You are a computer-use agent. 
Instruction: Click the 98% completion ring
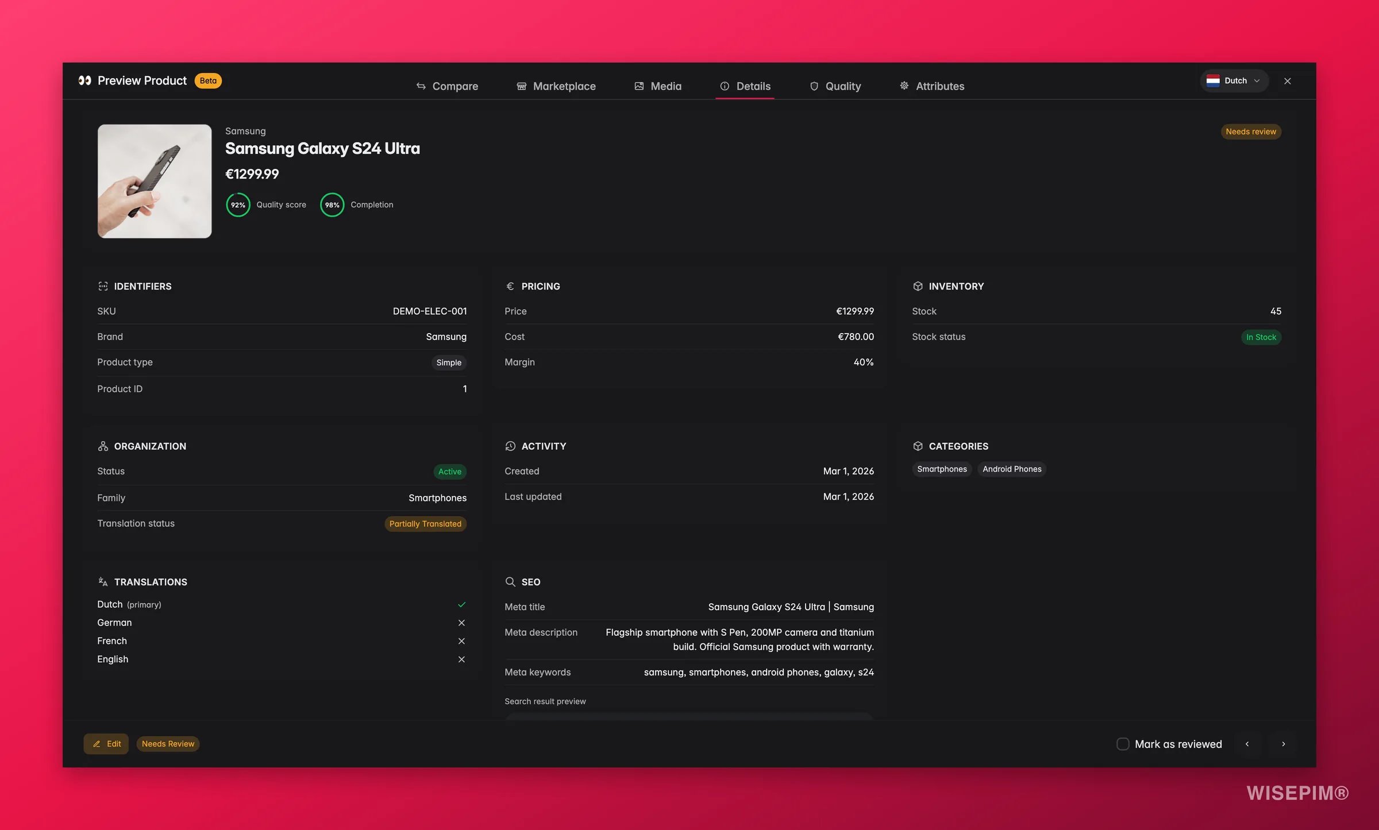point(332,205)
